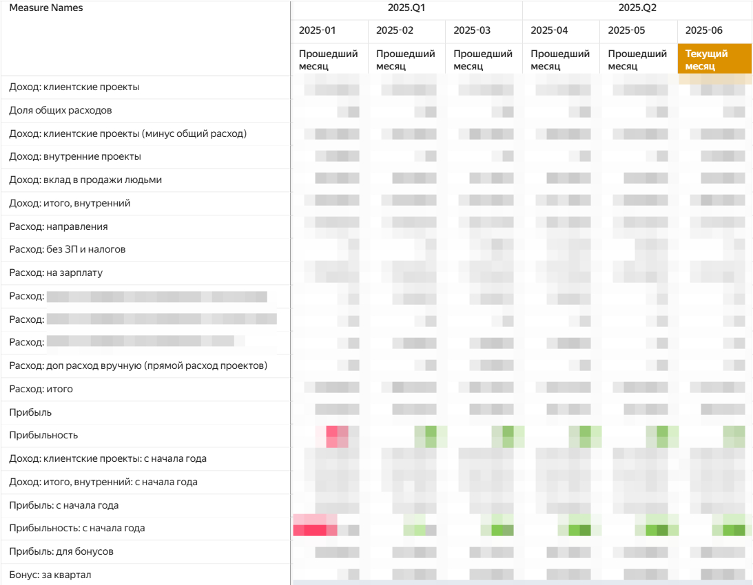Click the Расход: на зарплату row label
Screen dimensions: 753x585
coord(56,273)
